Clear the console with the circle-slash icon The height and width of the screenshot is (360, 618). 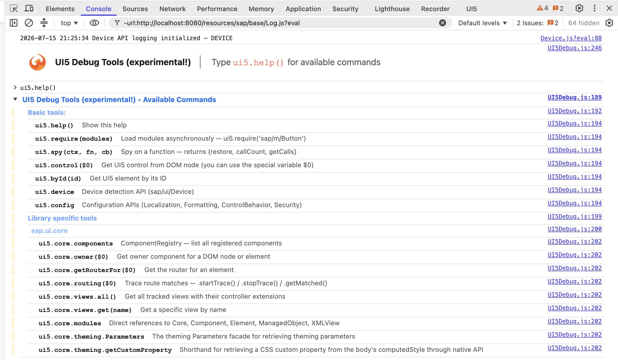coord(29,23)
